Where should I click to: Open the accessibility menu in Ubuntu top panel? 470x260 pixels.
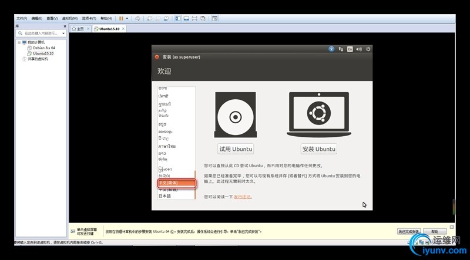click(331, 49)
